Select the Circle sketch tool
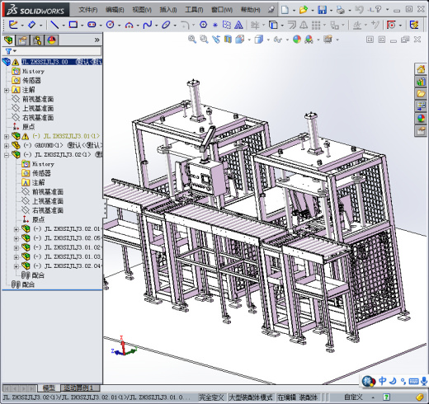The height and width of the screenshot is (404, 429). (x=111, y=25)
